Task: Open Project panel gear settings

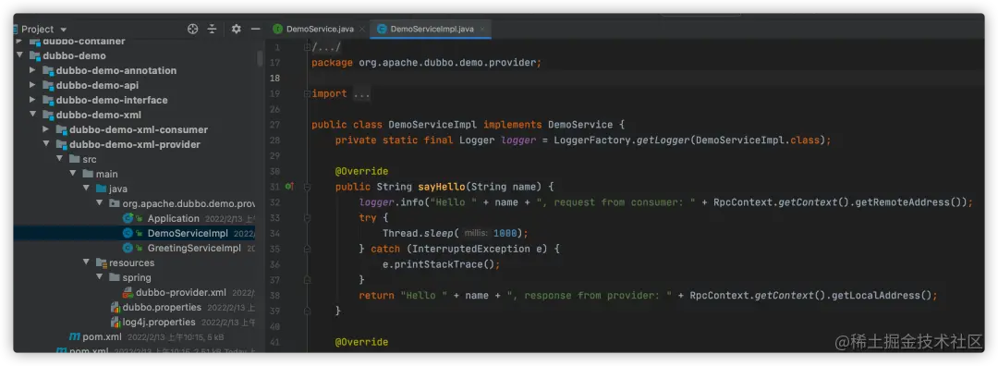Action: coord(237,30)
